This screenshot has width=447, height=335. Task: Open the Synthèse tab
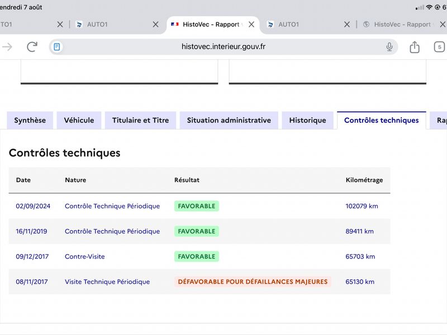[30, 120]
